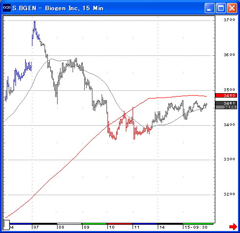Click the 3200 price scale label
Screen dimensions: 240x233
pyautogui.click(x=229, y=194)
